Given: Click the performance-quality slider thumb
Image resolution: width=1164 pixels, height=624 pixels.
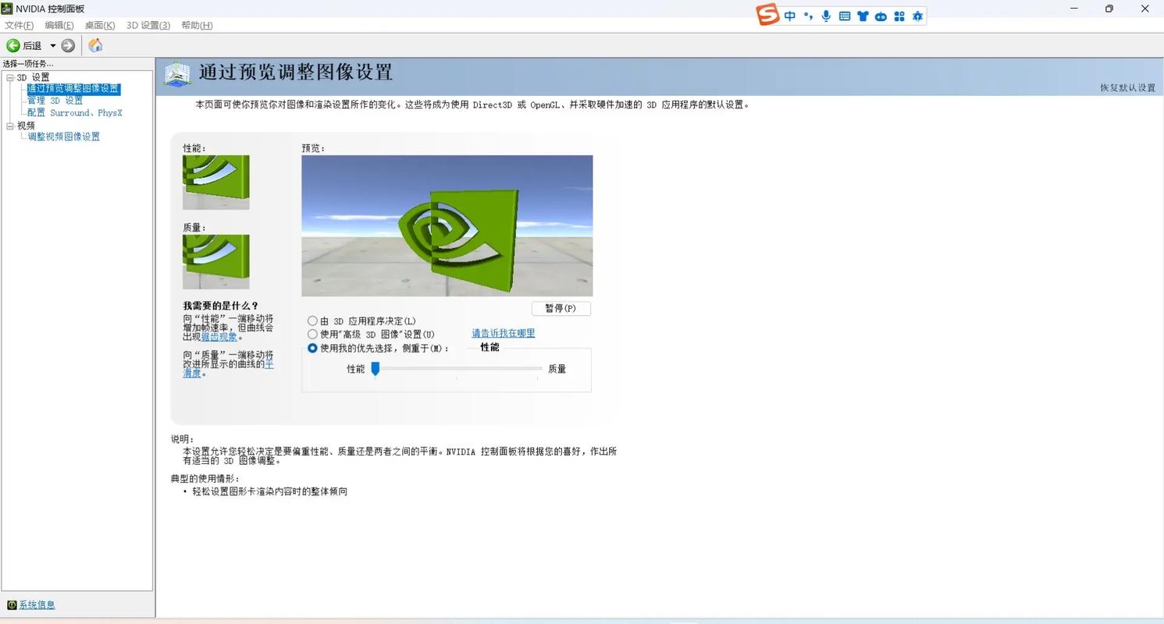Looking at the screenshot, I should (x=376, y=368).
